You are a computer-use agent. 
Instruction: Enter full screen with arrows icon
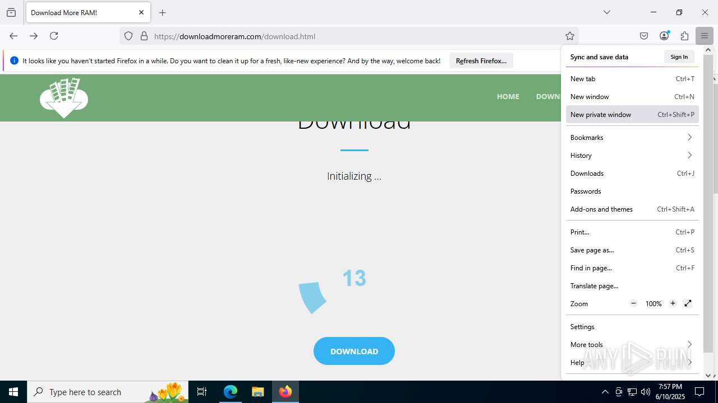click(688, 303)
